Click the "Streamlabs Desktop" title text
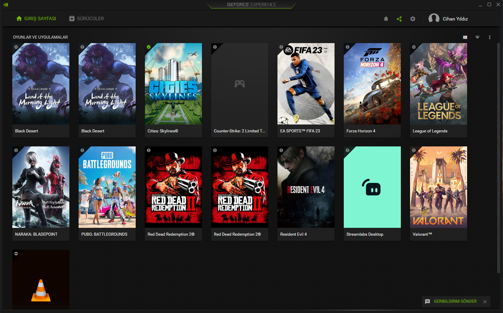Viewport: 503px width, 313px height. click(x=365, y=234)
